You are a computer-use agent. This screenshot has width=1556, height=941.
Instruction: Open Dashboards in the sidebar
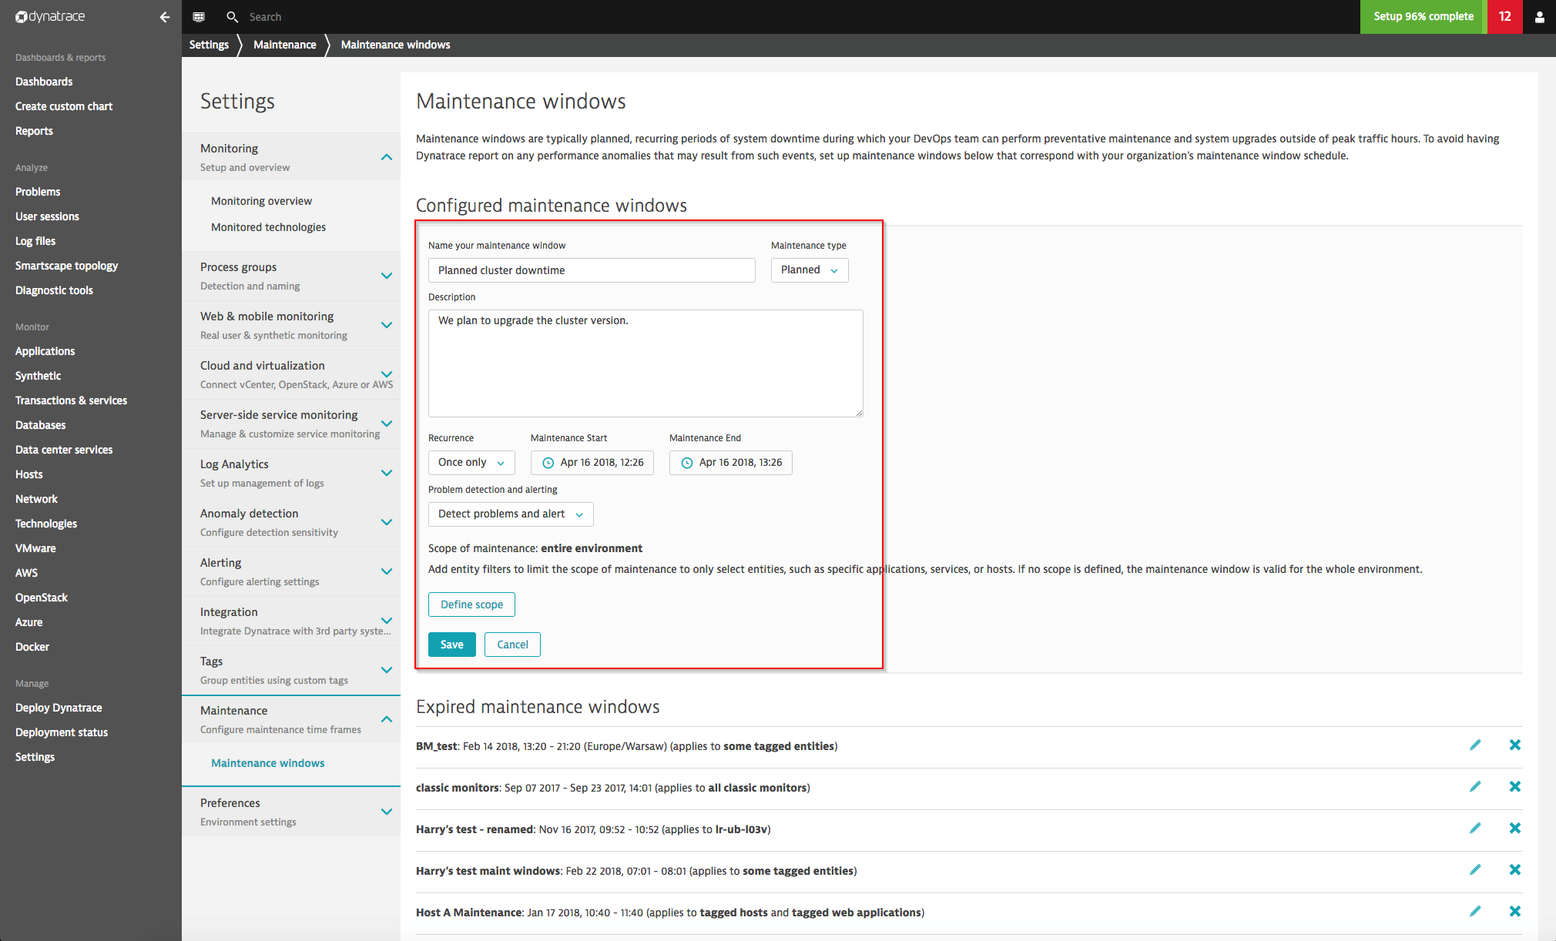tap(44, 82)
